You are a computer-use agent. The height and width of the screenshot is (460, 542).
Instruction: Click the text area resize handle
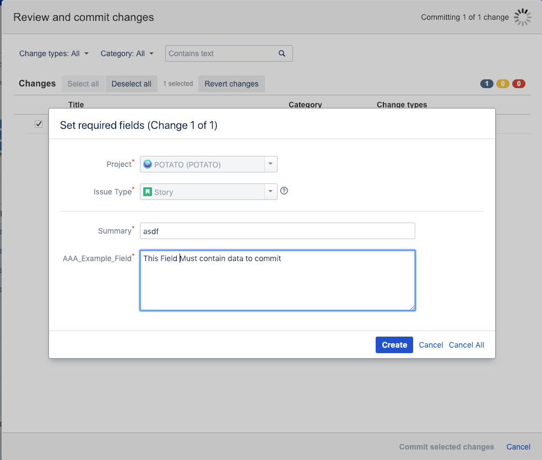412,307
